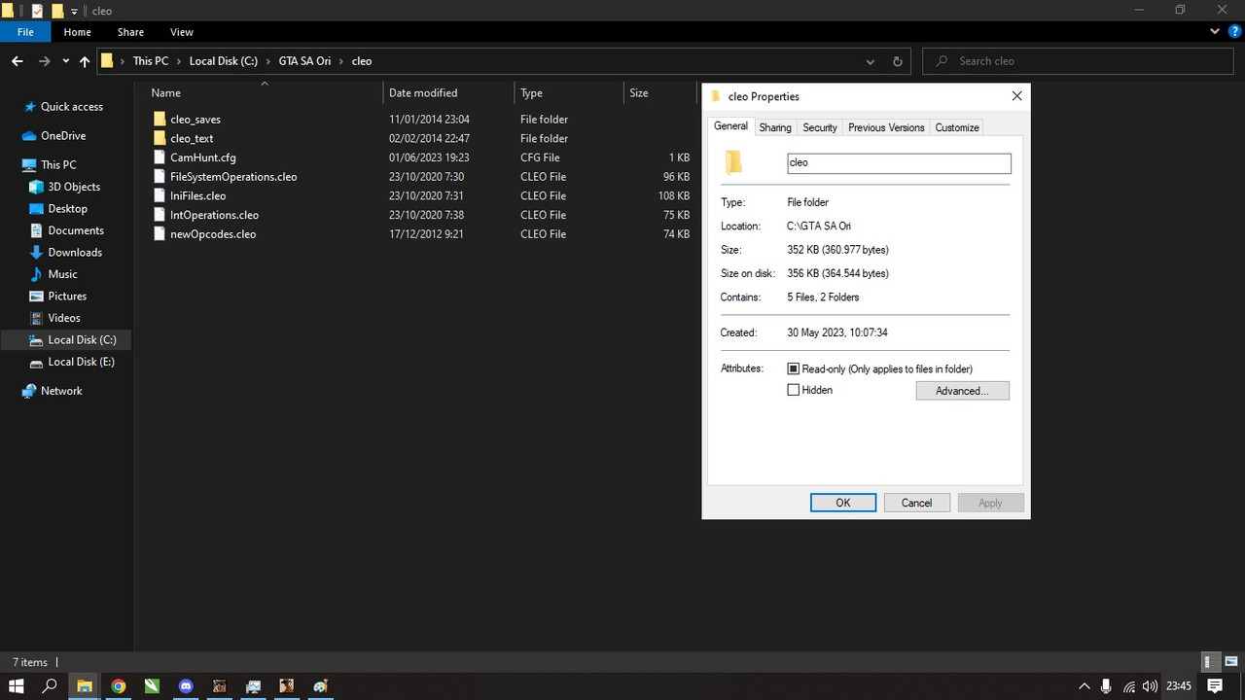This screenshot has height=700, width=1245.
Task: Open Pictures in the sidebar
Action: (x=67, y=297)
